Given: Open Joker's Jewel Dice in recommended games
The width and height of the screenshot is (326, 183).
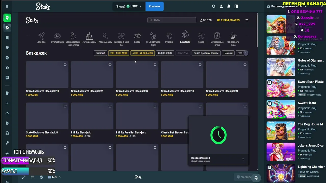Looking at the screenshot, I should pos(311,146).
